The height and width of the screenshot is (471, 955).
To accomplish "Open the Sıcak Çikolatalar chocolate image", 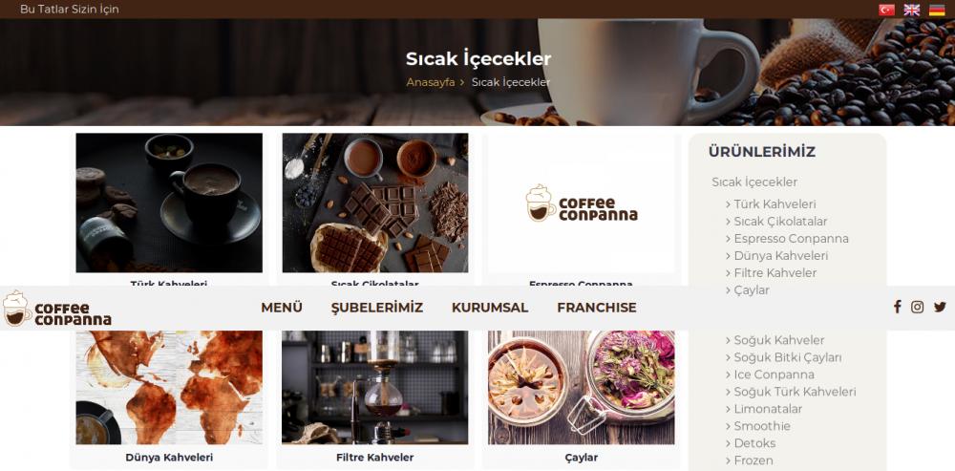I will click(375, 203).
